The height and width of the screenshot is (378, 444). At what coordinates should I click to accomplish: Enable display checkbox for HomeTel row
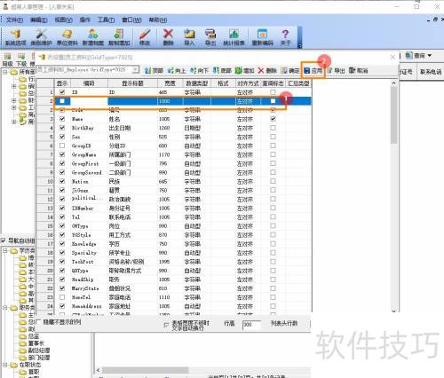pos(62,297)
